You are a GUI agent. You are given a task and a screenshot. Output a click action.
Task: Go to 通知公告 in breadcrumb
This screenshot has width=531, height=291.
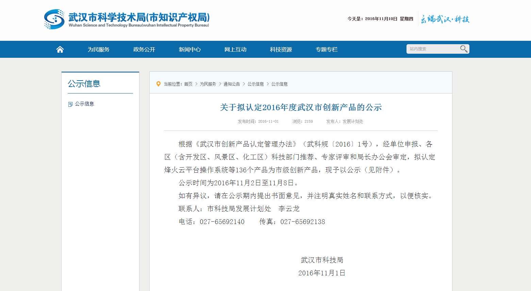(x=232, y=84)
